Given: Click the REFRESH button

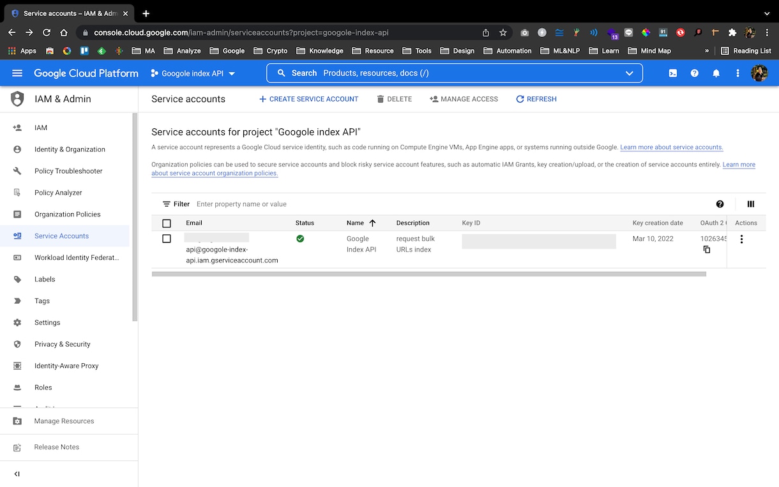Looking at the screenshot, I should coord(536,99).
